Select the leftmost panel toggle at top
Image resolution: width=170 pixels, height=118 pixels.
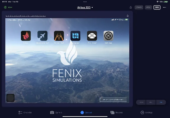139,7
